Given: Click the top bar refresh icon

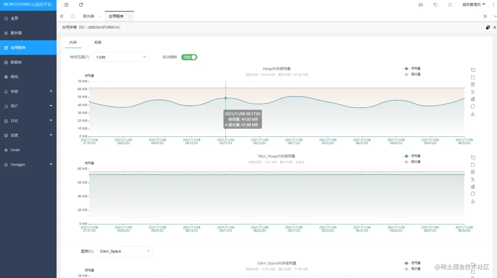Looking at the screenshot, I should point(81,5).
